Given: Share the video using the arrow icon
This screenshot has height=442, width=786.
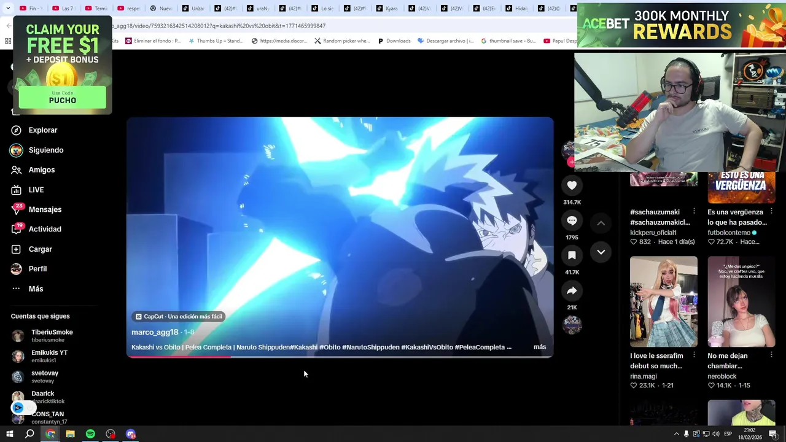Looking at the screenshot, I should pos(572,290).
